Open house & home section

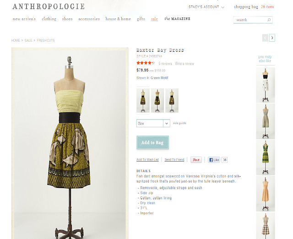coord(118,19)
